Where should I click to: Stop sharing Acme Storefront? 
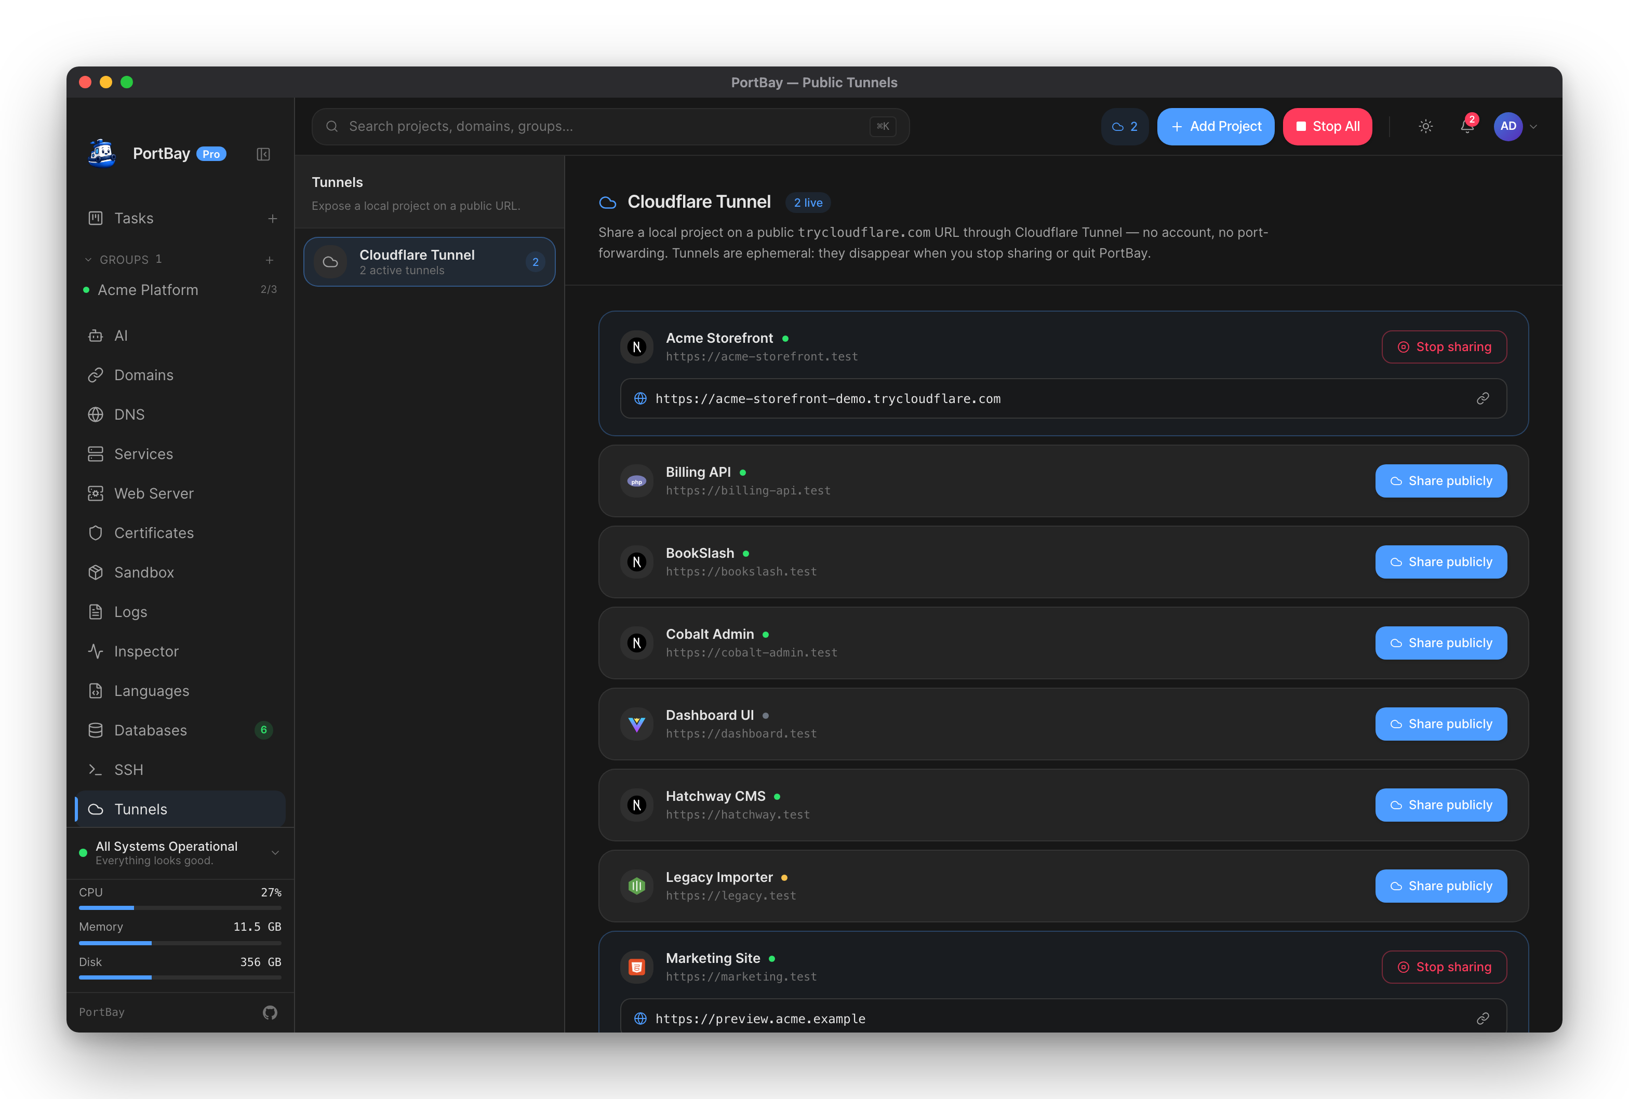tap(1444, 347)
